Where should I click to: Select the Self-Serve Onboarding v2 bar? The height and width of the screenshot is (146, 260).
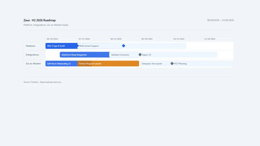point(61,64)
